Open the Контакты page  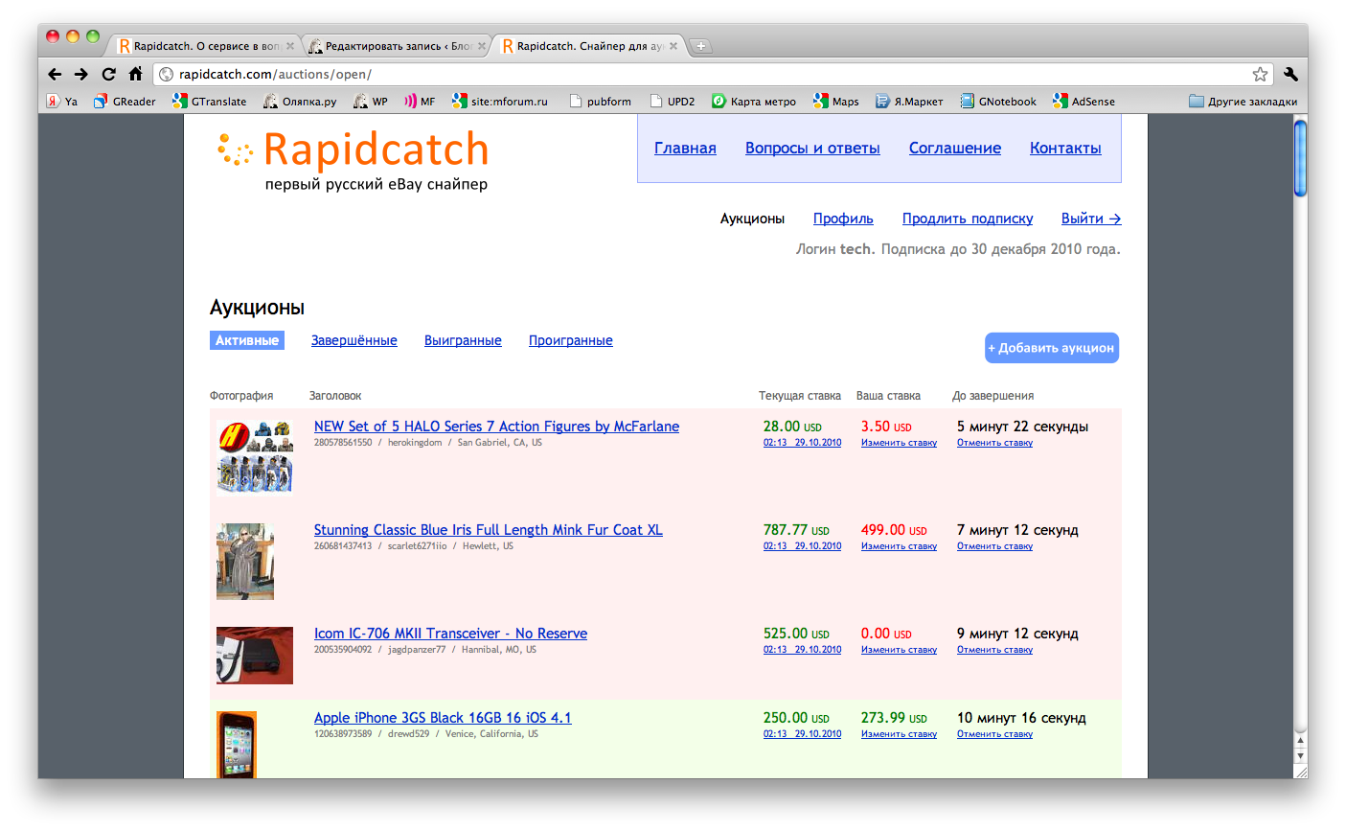pos(1065,148)
